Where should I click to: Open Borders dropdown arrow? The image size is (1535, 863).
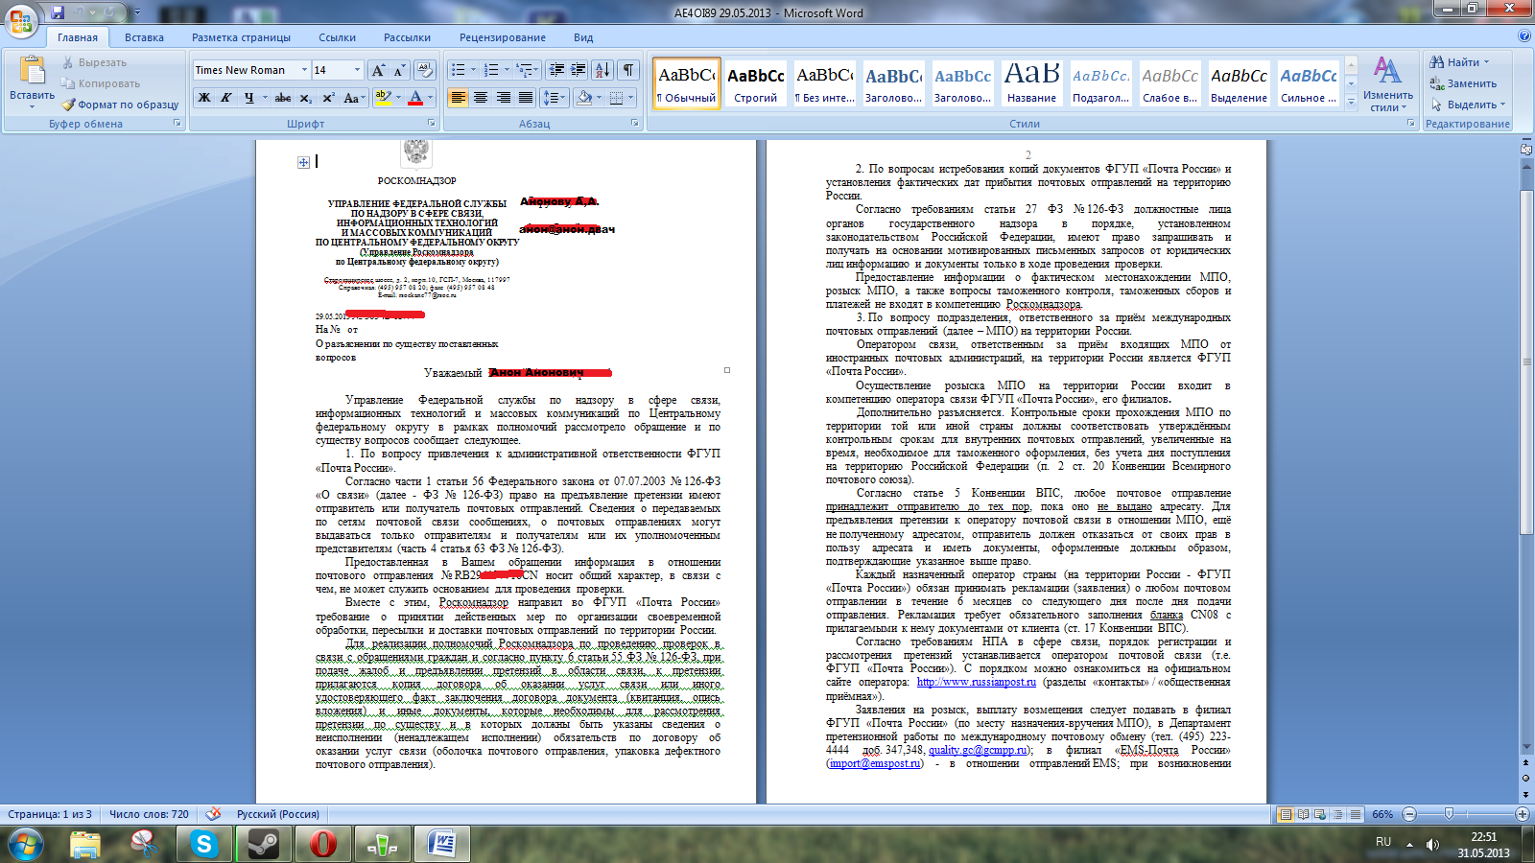(x=631, y=98)
